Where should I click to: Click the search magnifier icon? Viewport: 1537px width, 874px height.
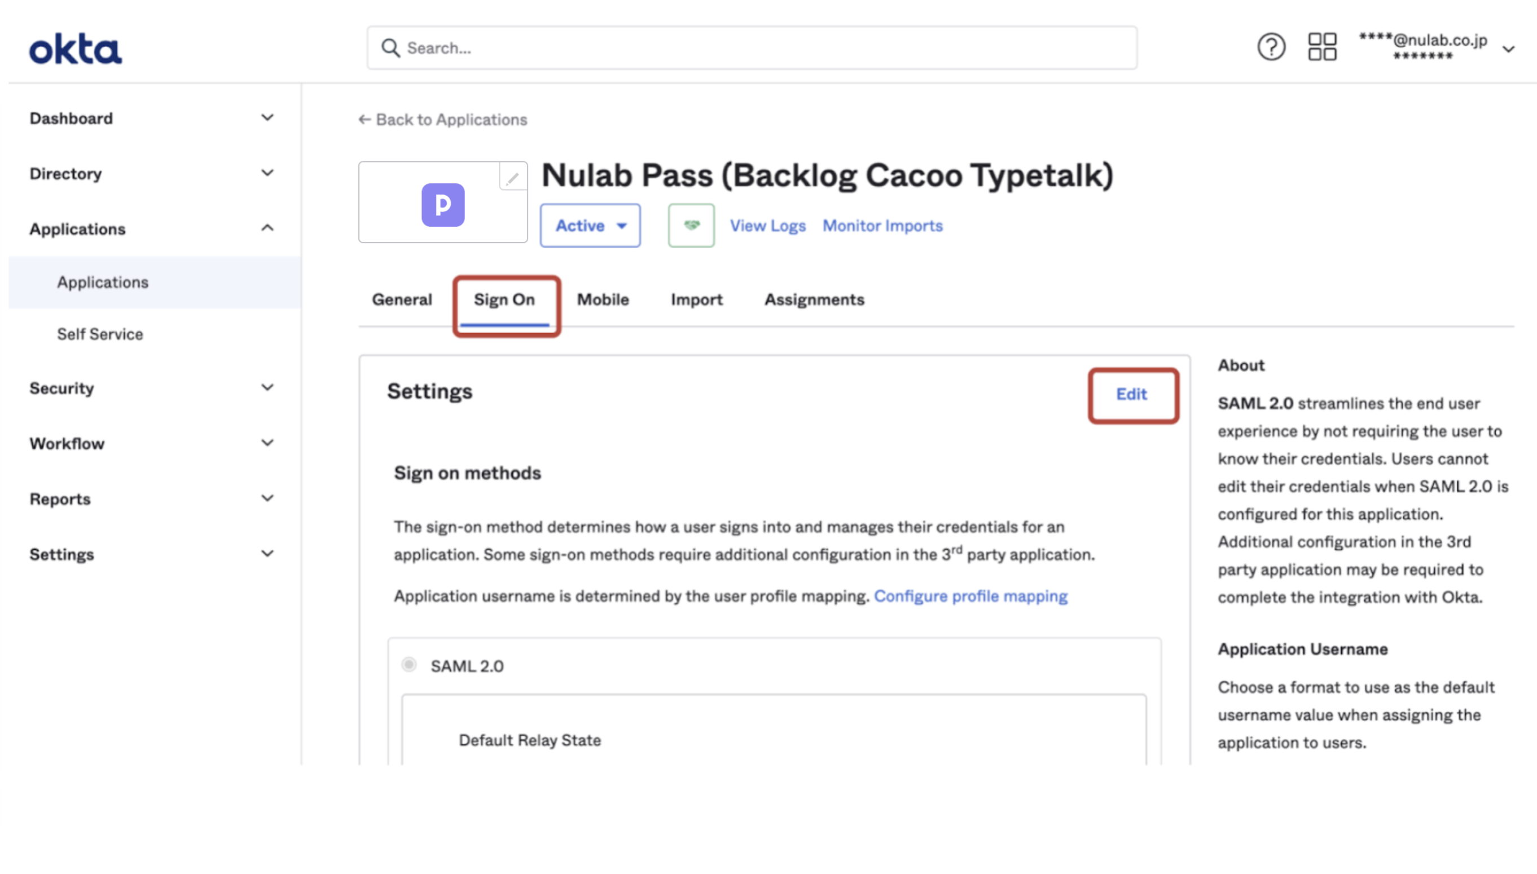click(x=390, y=48)
